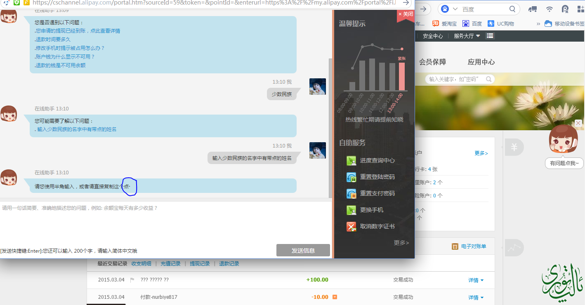585x305 pixels.
Task: Click the list view icon beside 服务大厅
Action: coord(490,36)
